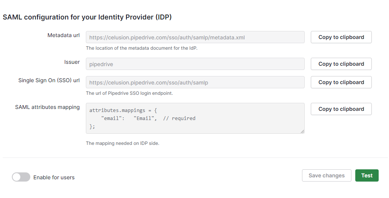This screenshot has height=198, width=389.
Task: Click the Test button
Action: pos(367,175)
